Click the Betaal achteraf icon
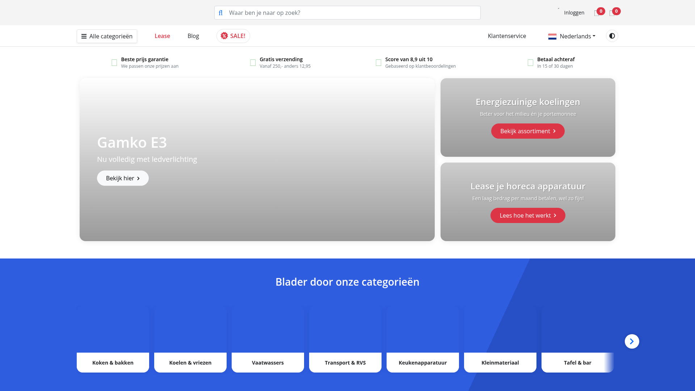Screen dimensions: 695x391 click(x=530, y=63)
